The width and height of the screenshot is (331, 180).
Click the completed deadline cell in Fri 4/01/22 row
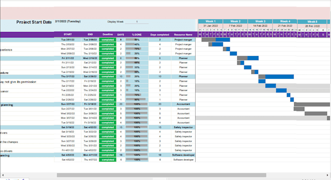tap(108, 150)
